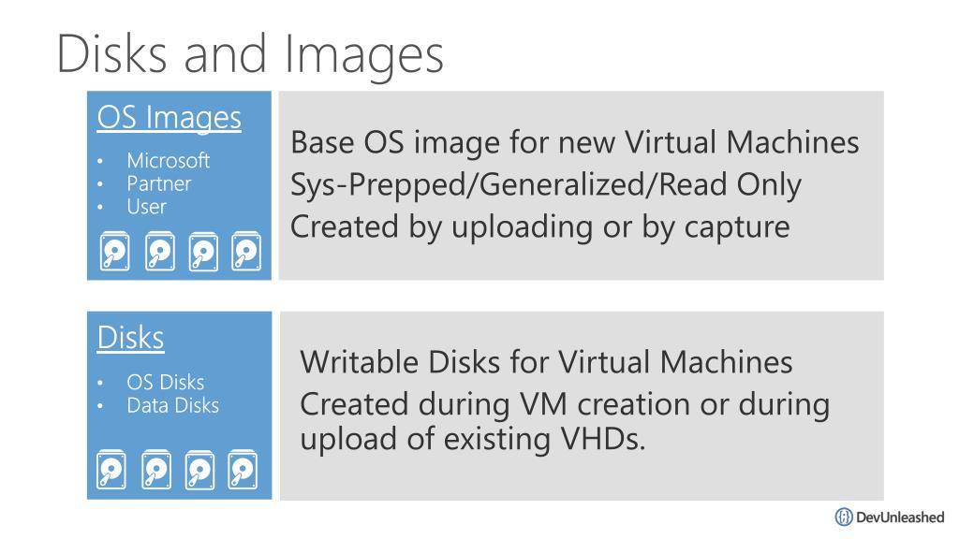Viewport: 959px width, 539px height.
Task: Click the 'Writable Disks for Virtual Machines' text
Action: tap(546, 362)
